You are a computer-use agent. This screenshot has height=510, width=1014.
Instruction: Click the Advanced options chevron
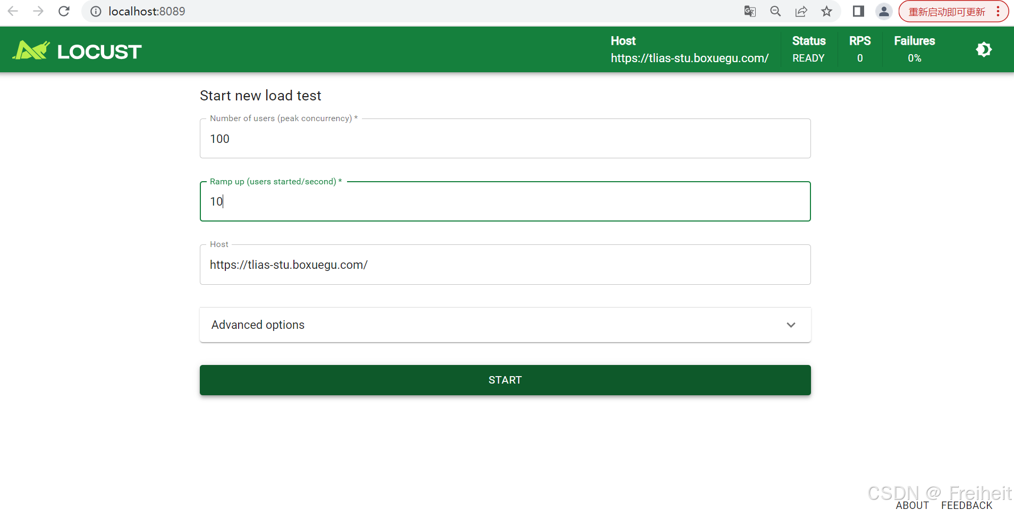(x=791, y=325)
